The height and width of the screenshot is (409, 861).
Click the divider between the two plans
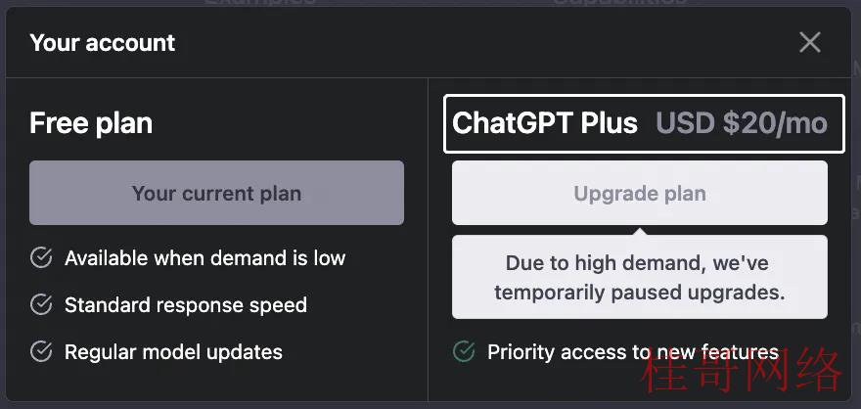(x=428, y=239)
